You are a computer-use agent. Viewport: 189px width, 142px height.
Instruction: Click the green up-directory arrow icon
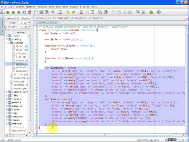[x=19, y=12]
